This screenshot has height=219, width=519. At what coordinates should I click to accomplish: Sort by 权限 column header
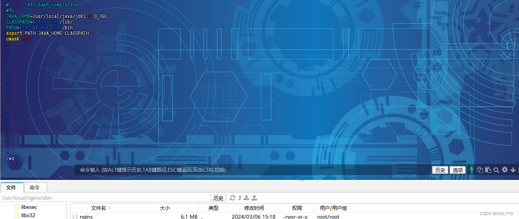tap(297, 208)
